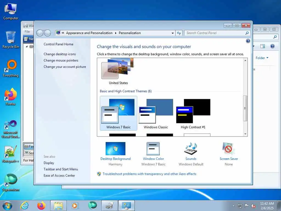Select the Firefox desktop shortcut
This screenshot has height=211, width=281.
tap(11, 97)
